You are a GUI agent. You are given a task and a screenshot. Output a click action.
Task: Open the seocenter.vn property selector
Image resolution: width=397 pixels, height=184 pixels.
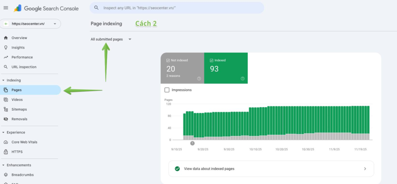[x=30, y=24]
